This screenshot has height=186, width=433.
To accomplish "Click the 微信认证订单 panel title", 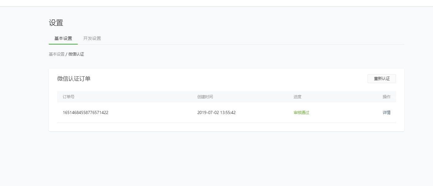I will [x=74, y=78].
